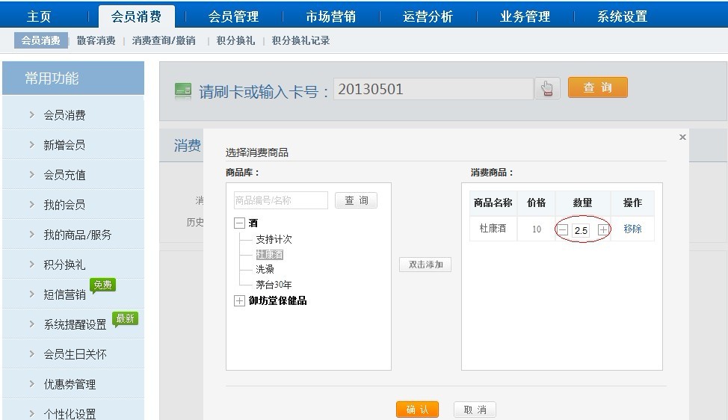
Task: Click the 双击添加 button
Action: [425, 265]
